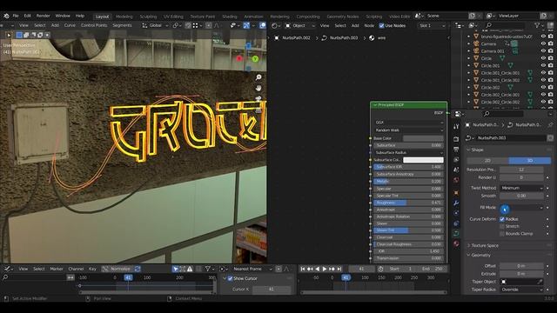Click the play animation button
The height and width of the screenshot is (313, 557).
[x=325, y=270]
